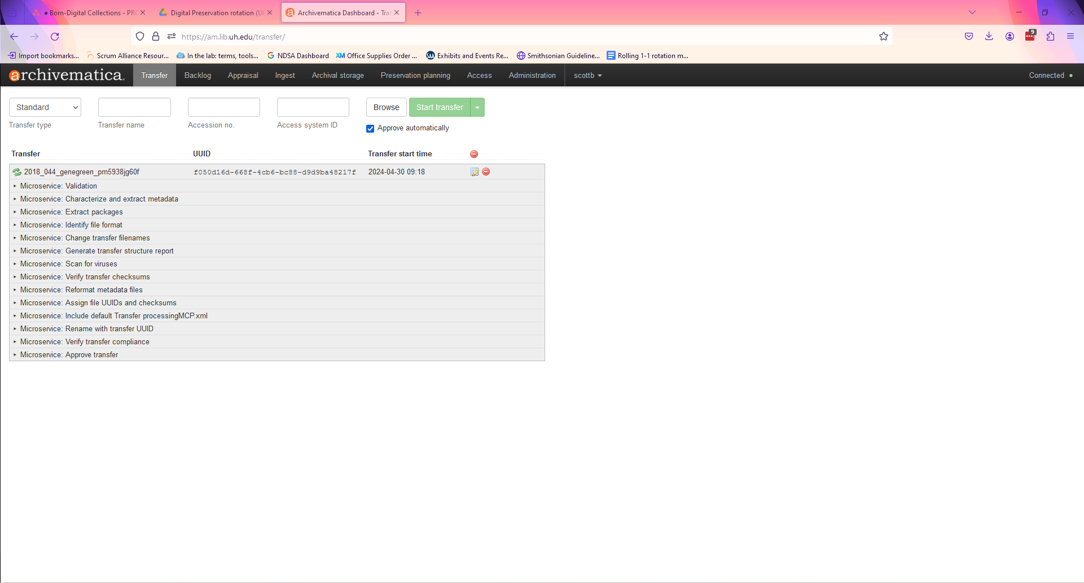Expand Microservice: Reformat metadata files

[x=277, y=290]
